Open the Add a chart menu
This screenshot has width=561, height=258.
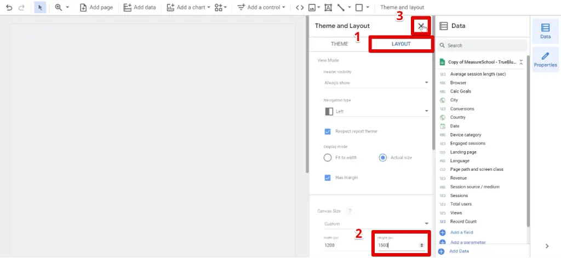pos(188,7)
